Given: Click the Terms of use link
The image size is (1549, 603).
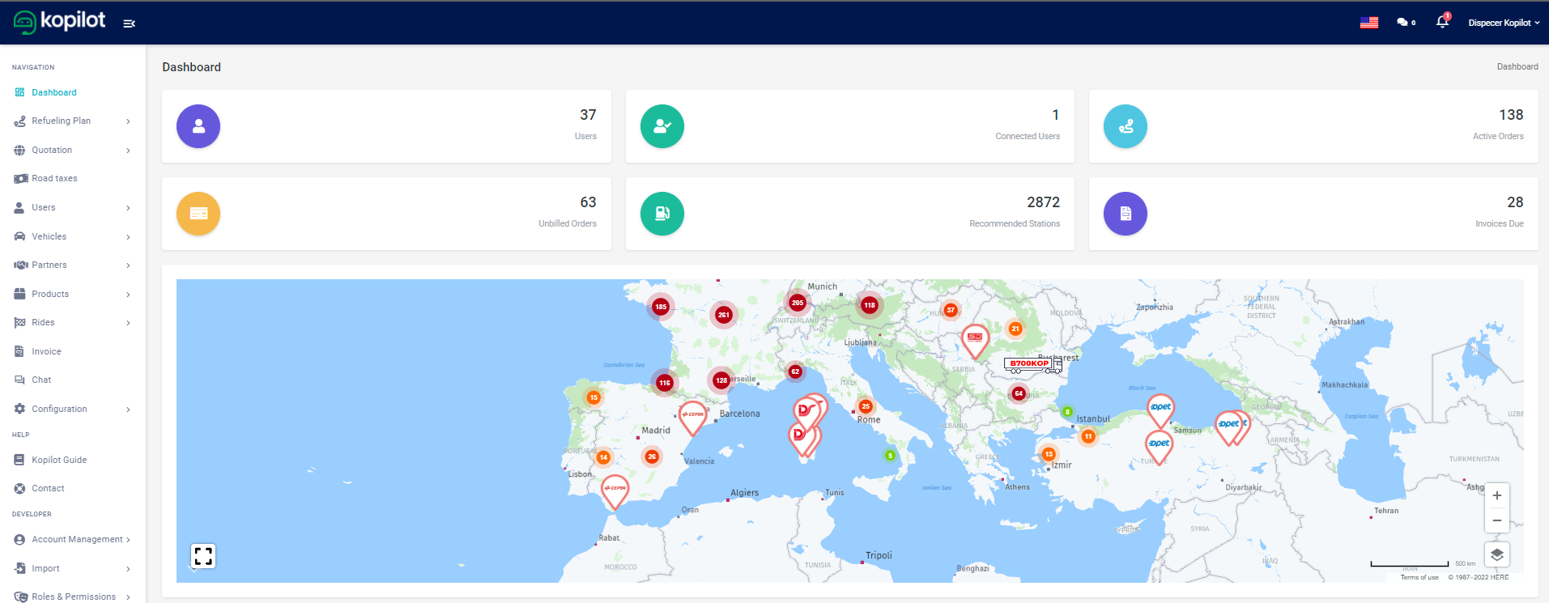Looking at the screenshot, I should point(1419,577).
